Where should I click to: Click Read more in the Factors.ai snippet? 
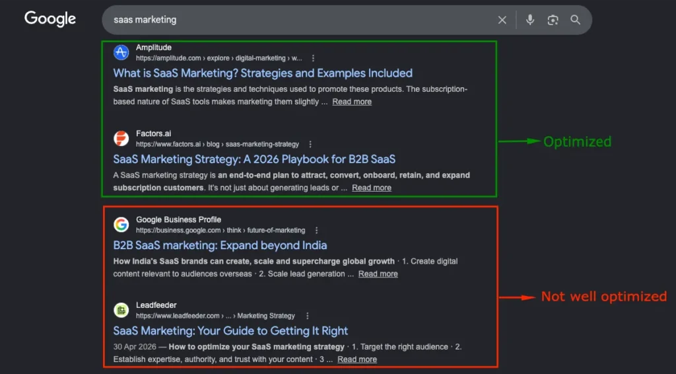[x=372, y=188]
